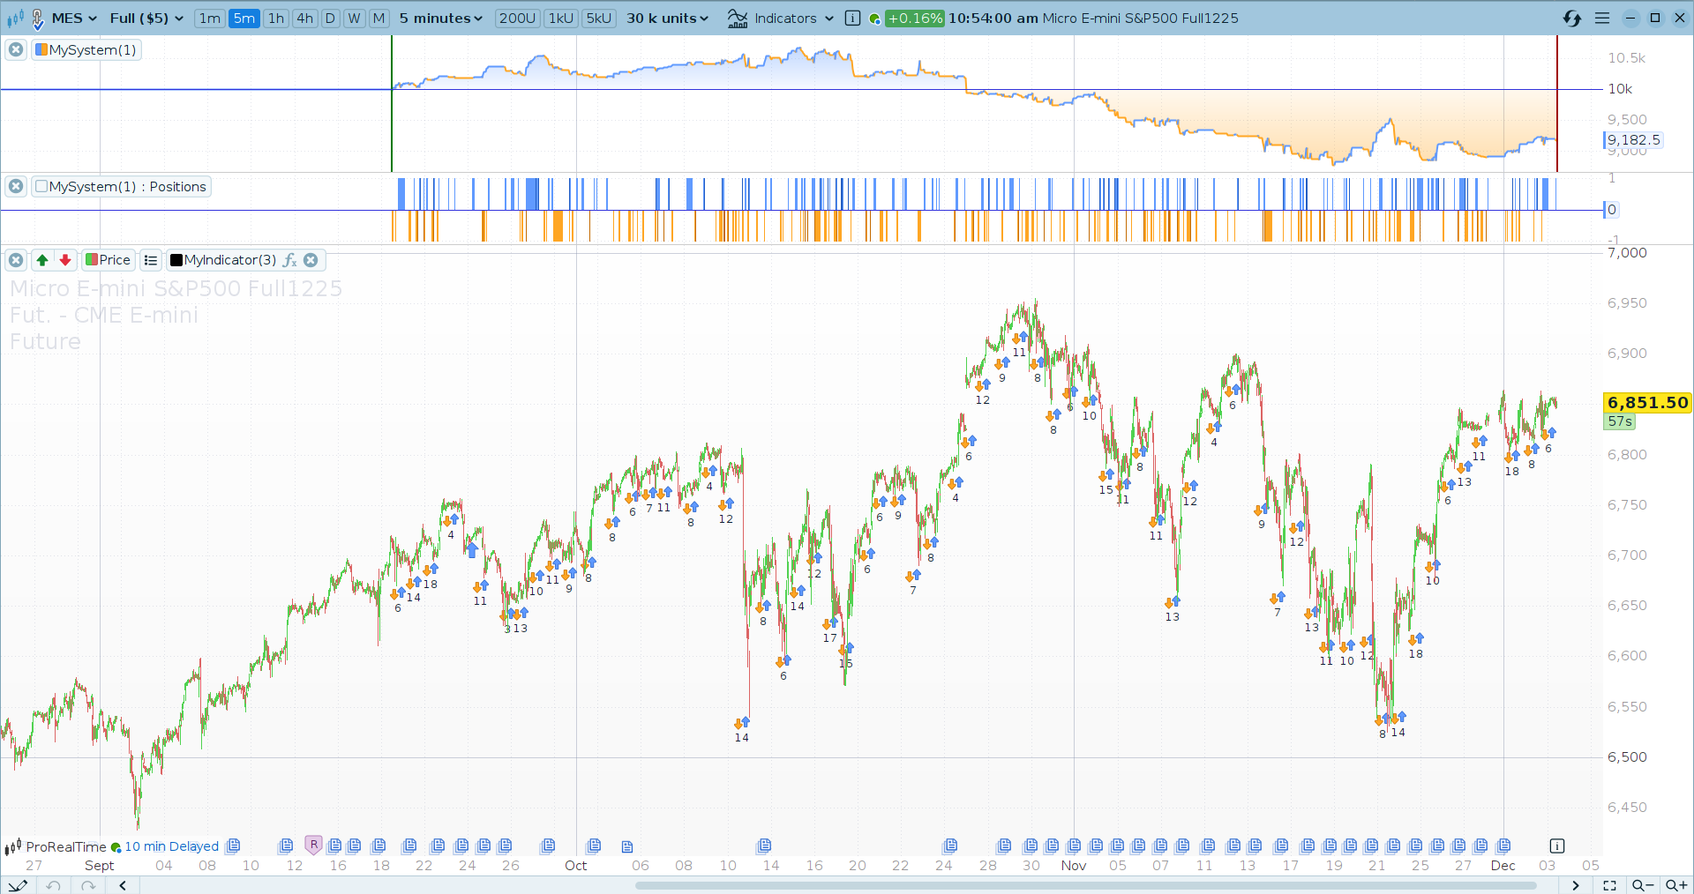Toggle the MySystem(1) : Positions checkbox
The image size is (1694, 894).
pyautogui.click(x=41, y=186)
